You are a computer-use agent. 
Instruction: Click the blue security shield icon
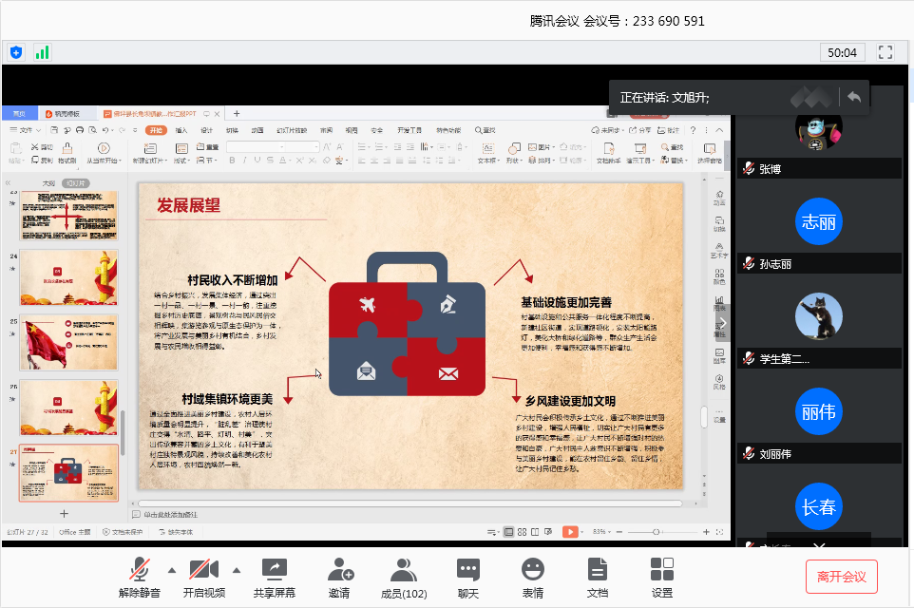pyautogui.click(x=16, y=52)
